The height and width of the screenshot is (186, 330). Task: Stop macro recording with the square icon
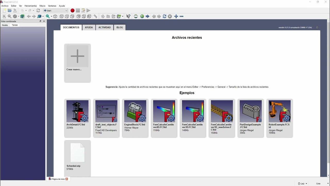78,11
